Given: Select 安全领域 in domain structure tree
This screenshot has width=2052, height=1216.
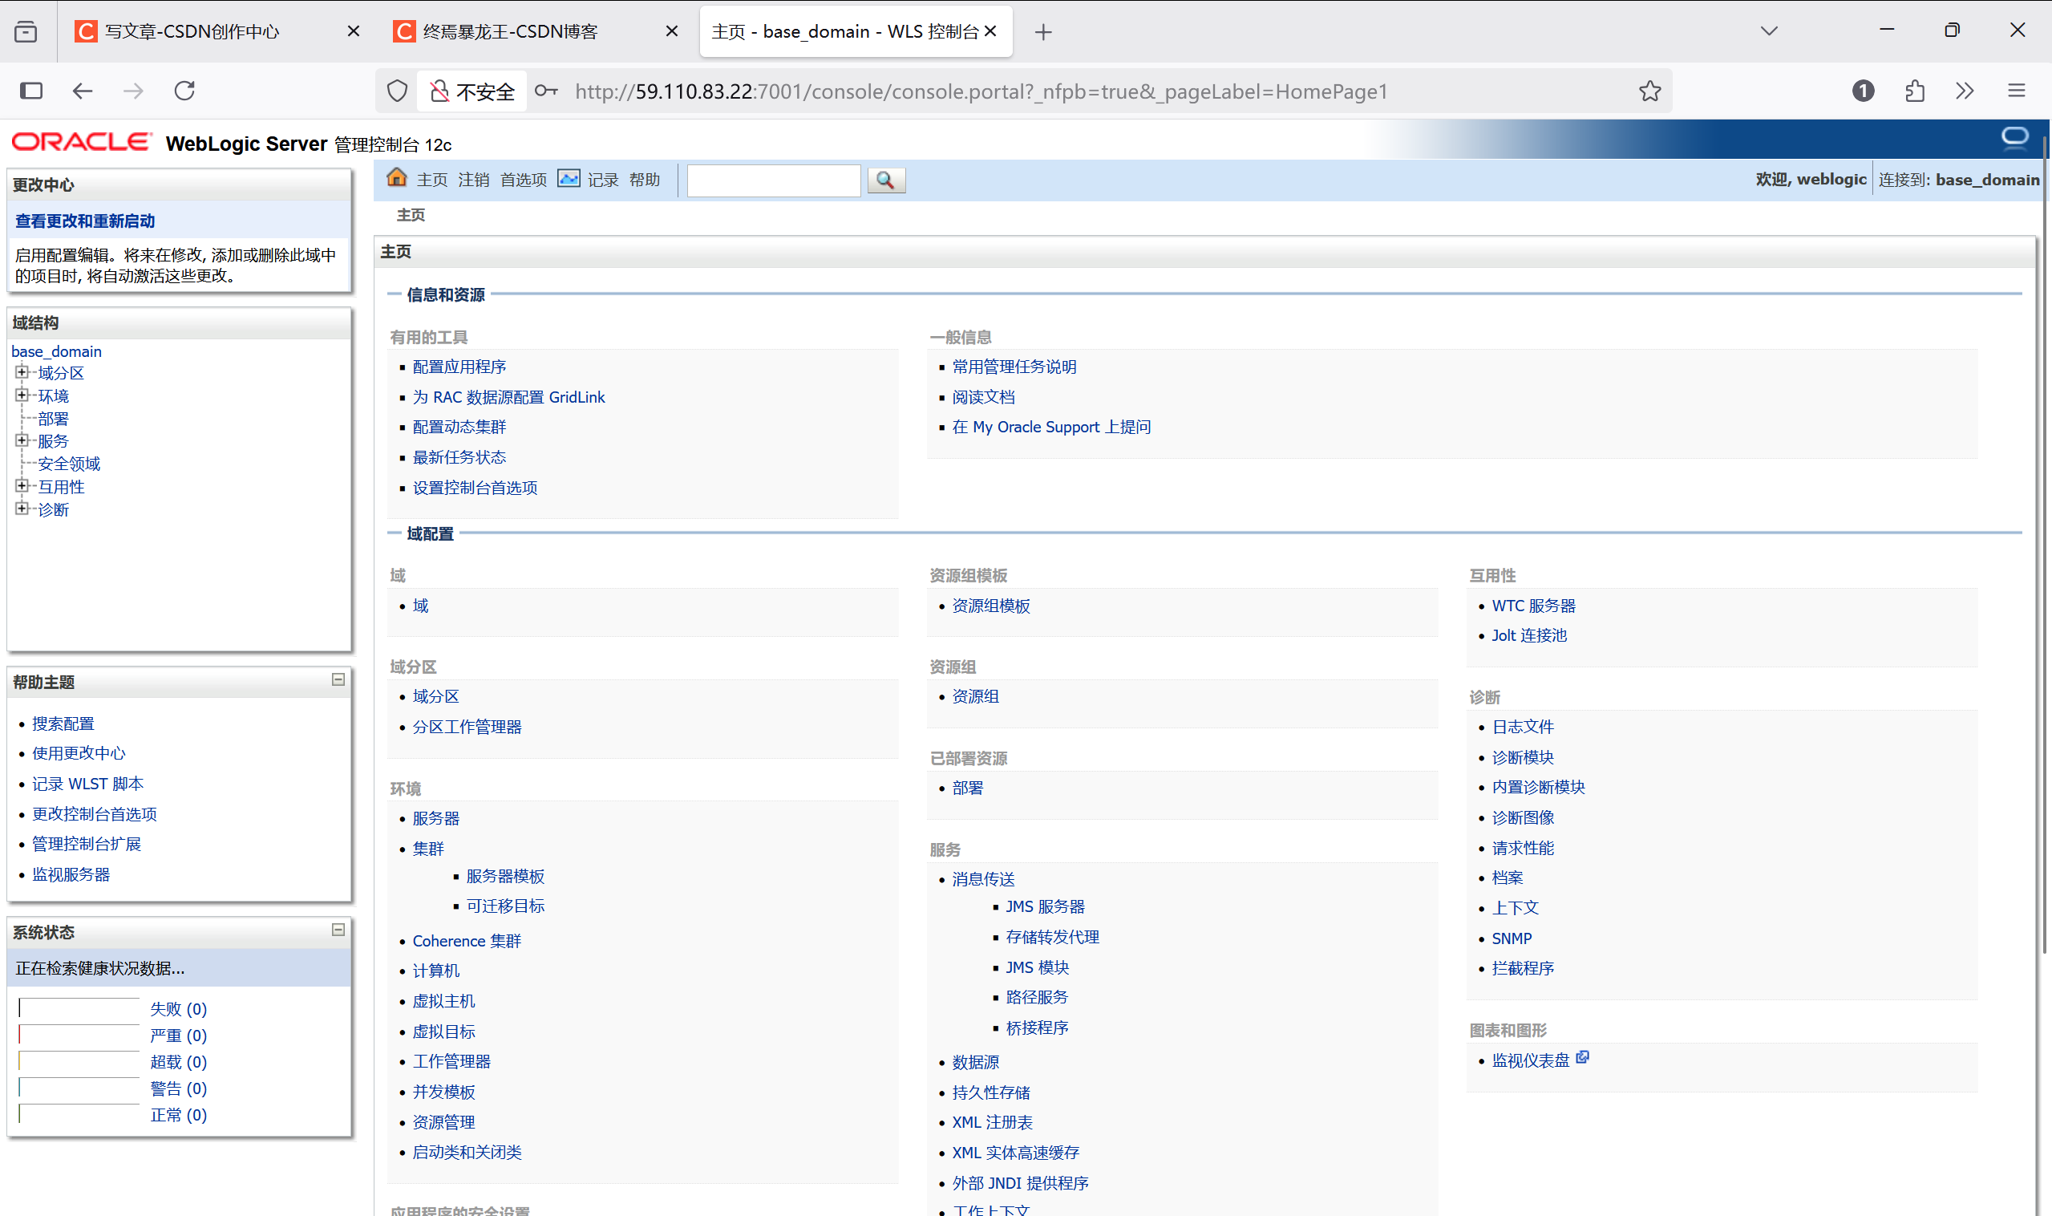Looking at the screenshot, I should click(x=69, y=464).
